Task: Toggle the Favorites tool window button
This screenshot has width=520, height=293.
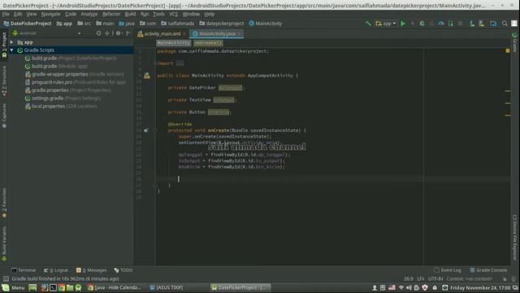Action: click(x=4, y=203)
